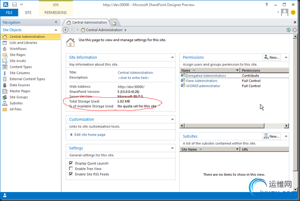Image resolution: width=300 pixels, height=201 pixels.
Task: Click the Data Sources icon
Action: point(5,85)
